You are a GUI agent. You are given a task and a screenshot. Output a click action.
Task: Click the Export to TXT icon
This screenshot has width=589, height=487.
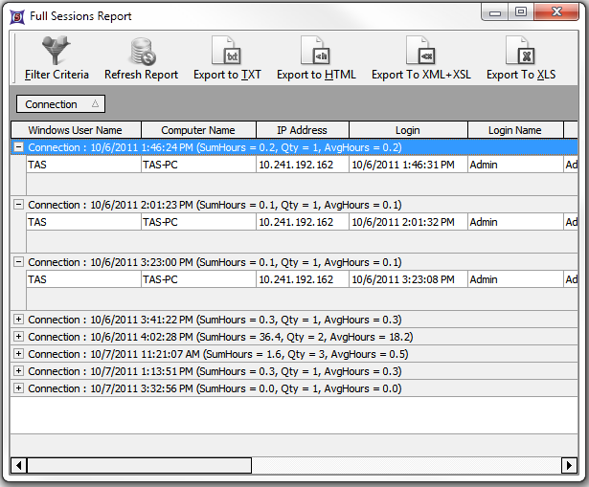[x=227, y=50]
